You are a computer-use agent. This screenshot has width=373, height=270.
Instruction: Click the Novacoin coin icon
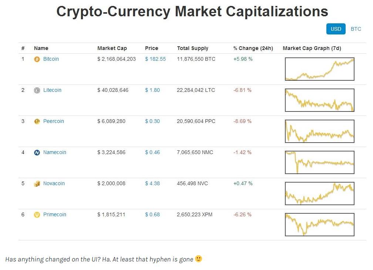[37, 183]
